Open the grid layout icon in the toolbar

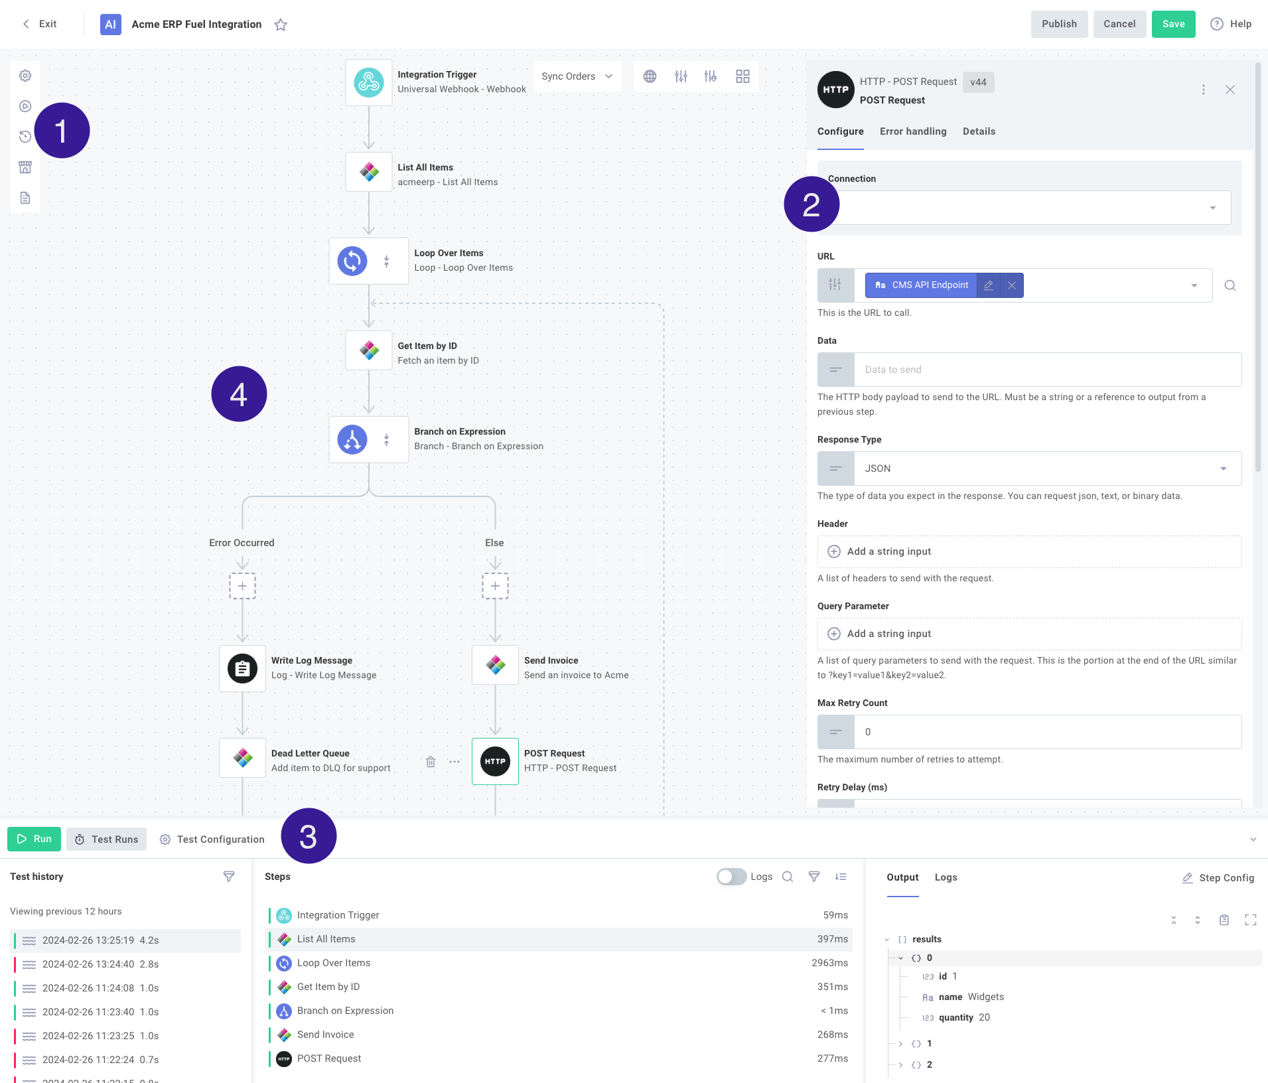(x=742, y=76)
